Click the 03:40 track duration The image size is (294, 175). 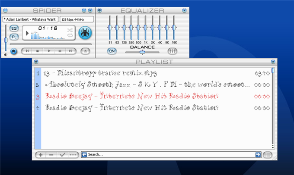262,73
